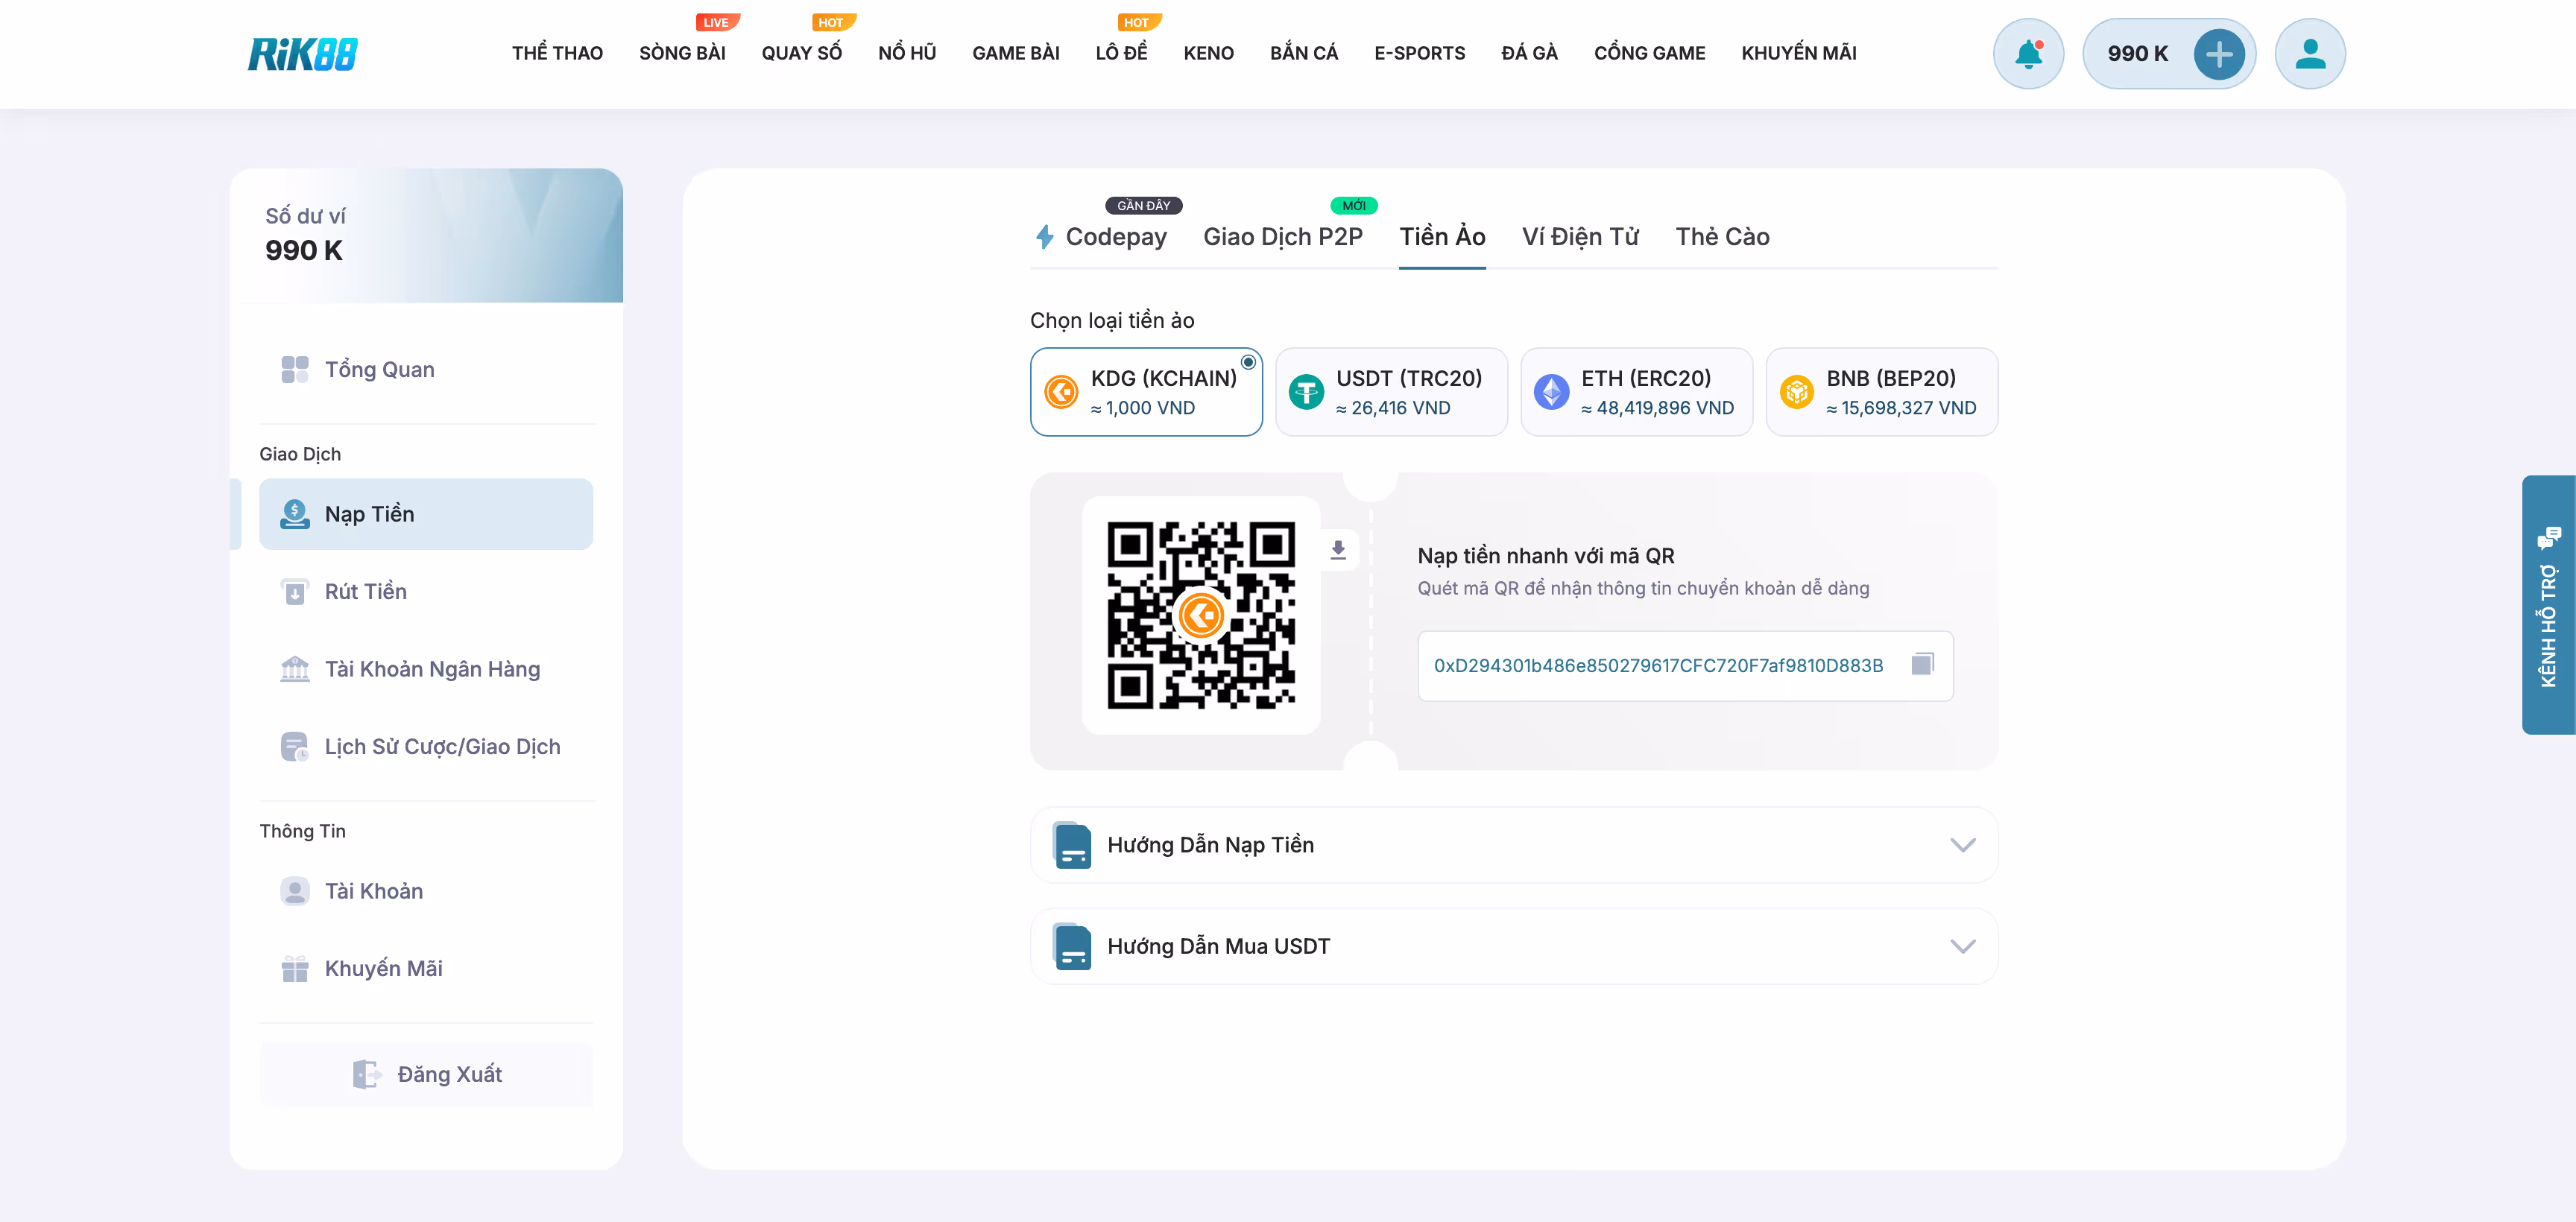Click the Hướng Dẫn Mua USDT document icon

tap(1072, 946)
